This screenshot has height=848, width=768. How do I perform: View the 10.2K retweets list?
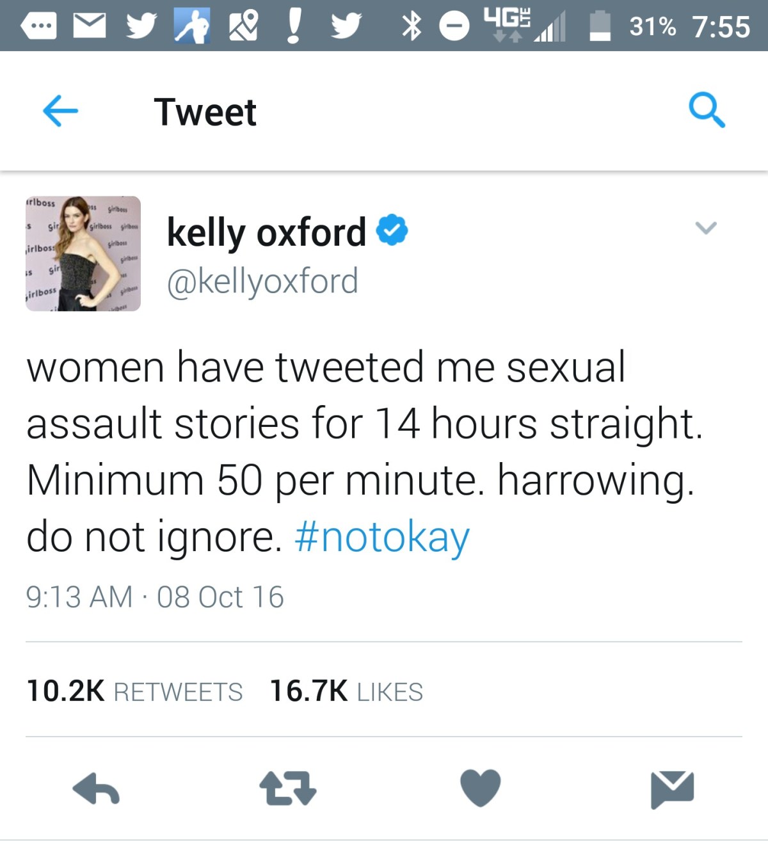coord(134,691)
